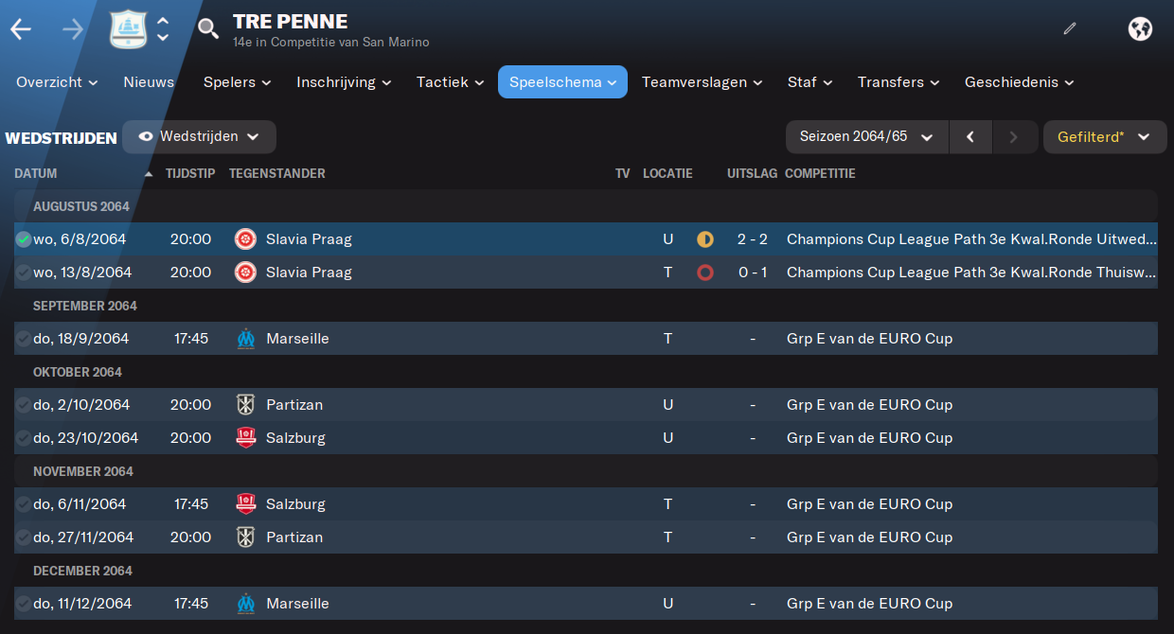Click the back arrow navigation icon
Image resolution: width=1174 pixels, height=634 pixels.
tap(21, 29)
